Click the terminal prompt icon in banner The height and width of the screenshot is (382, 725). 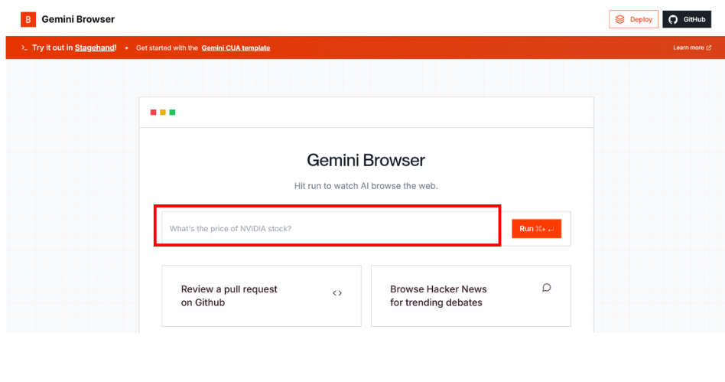coord(24,47)
